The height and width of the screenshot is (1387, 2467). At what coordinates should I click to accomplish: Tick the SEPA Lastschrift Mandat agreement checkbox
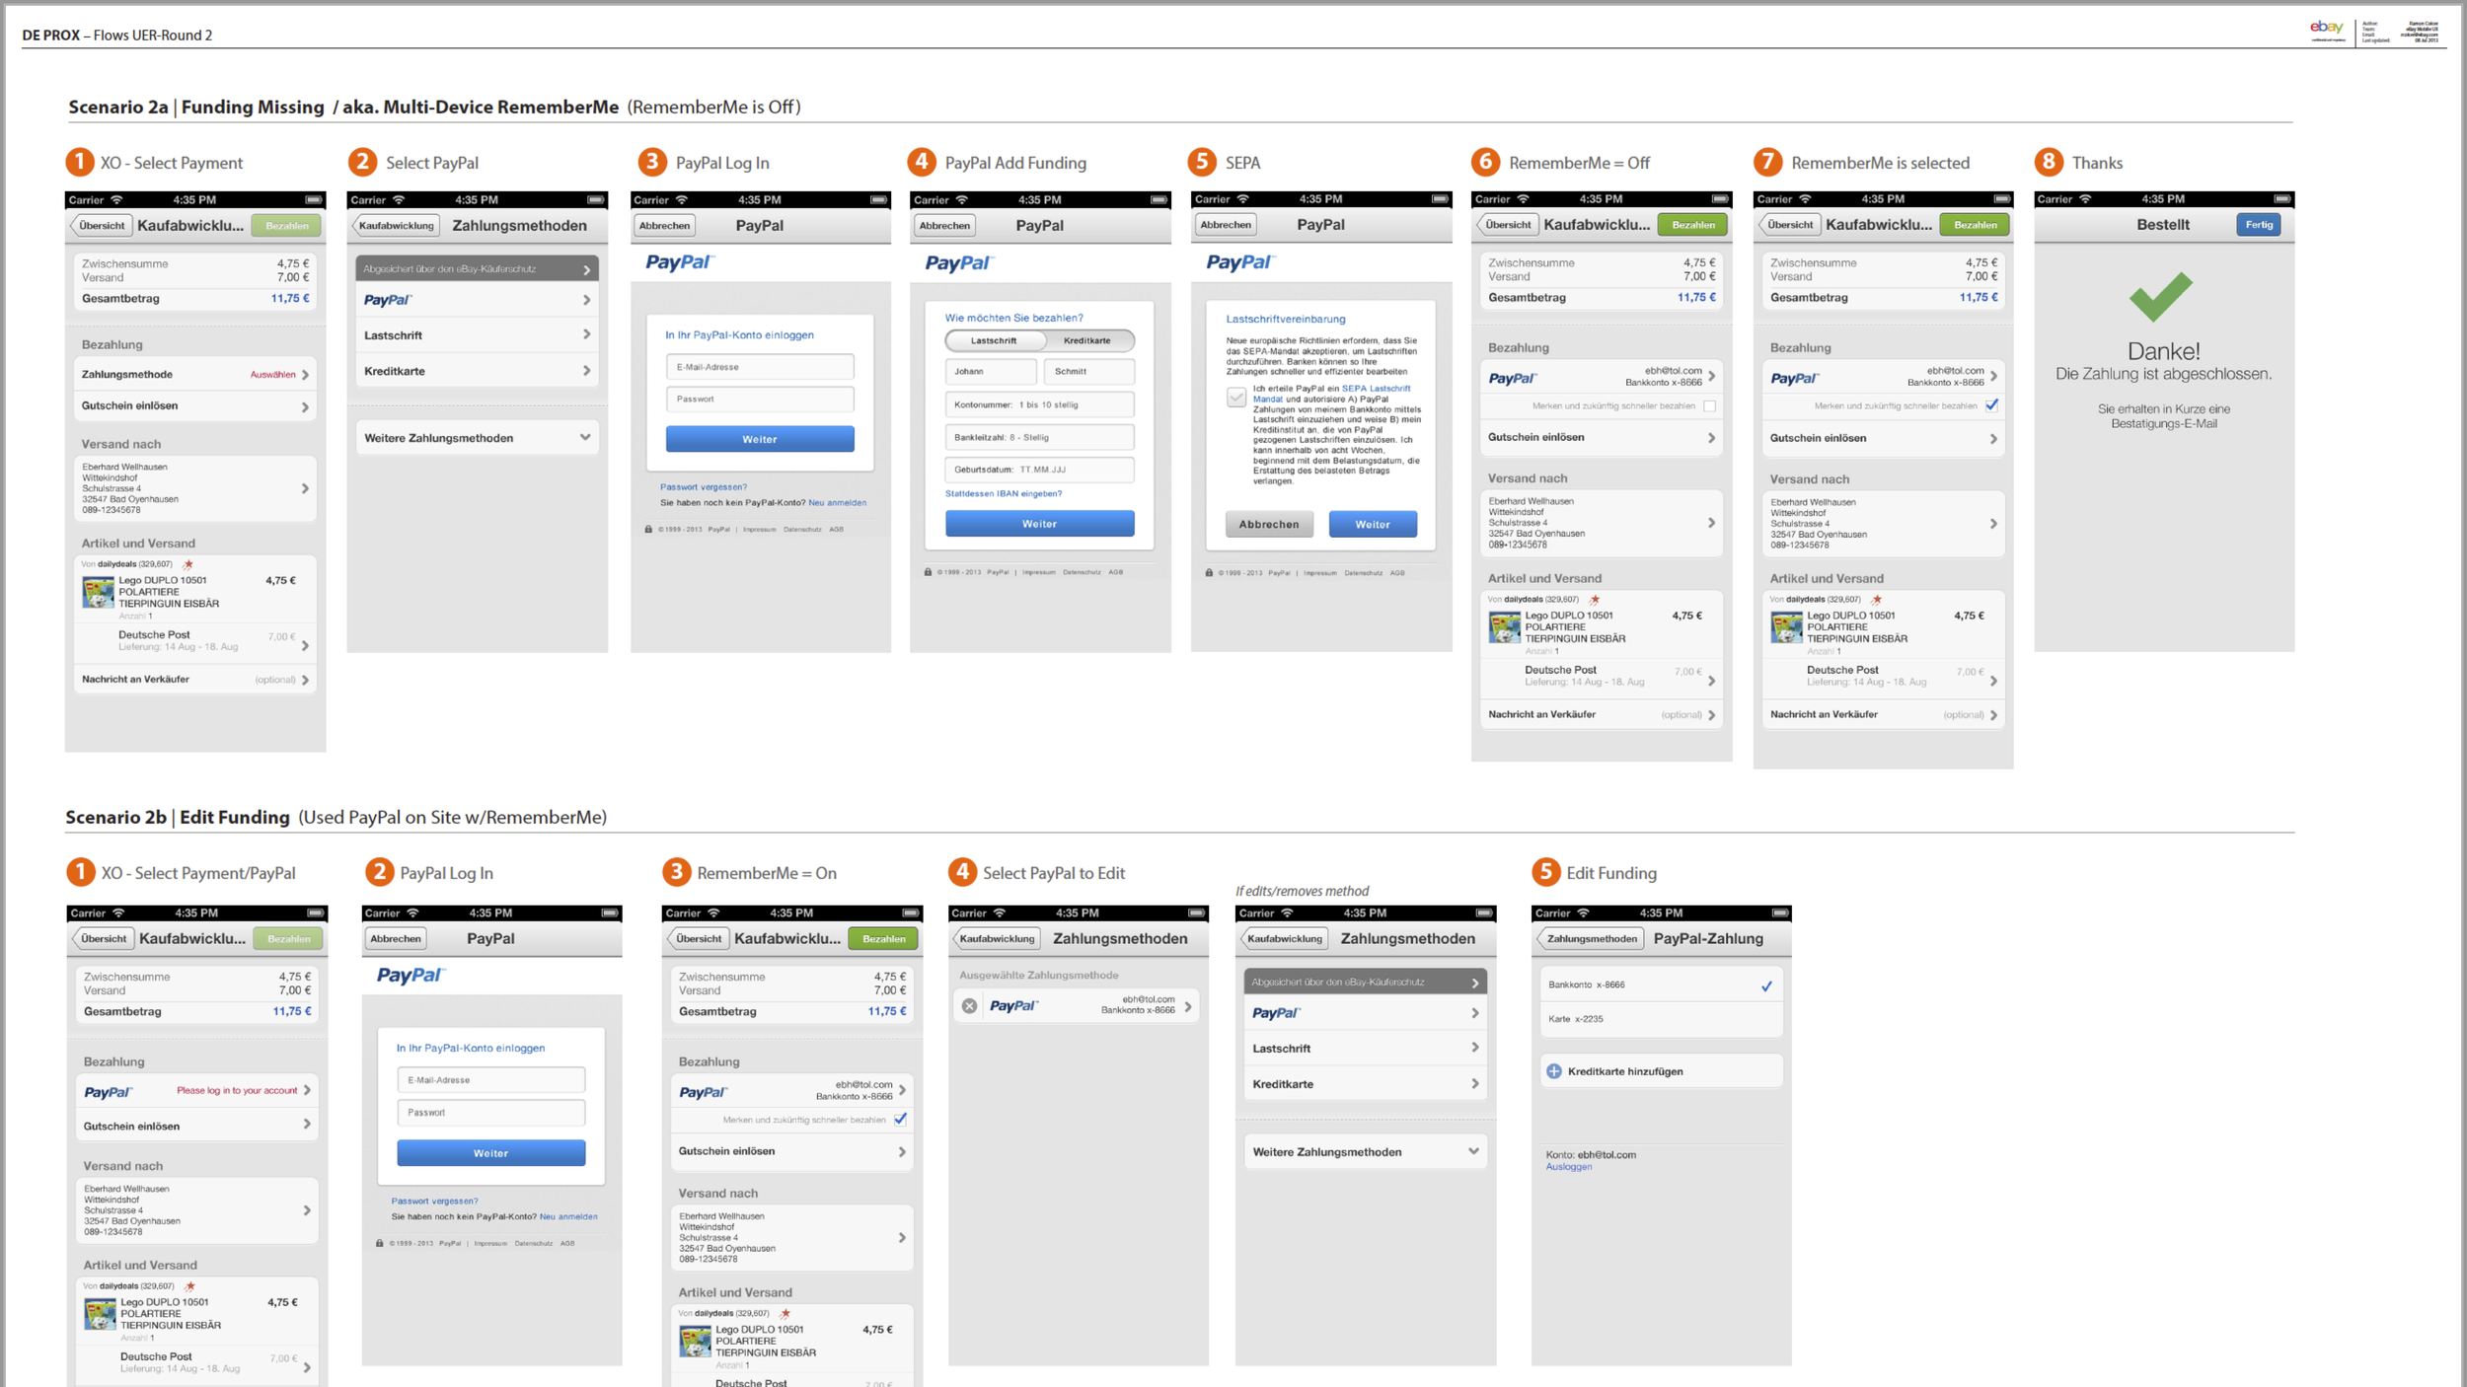pos(1235,398)
